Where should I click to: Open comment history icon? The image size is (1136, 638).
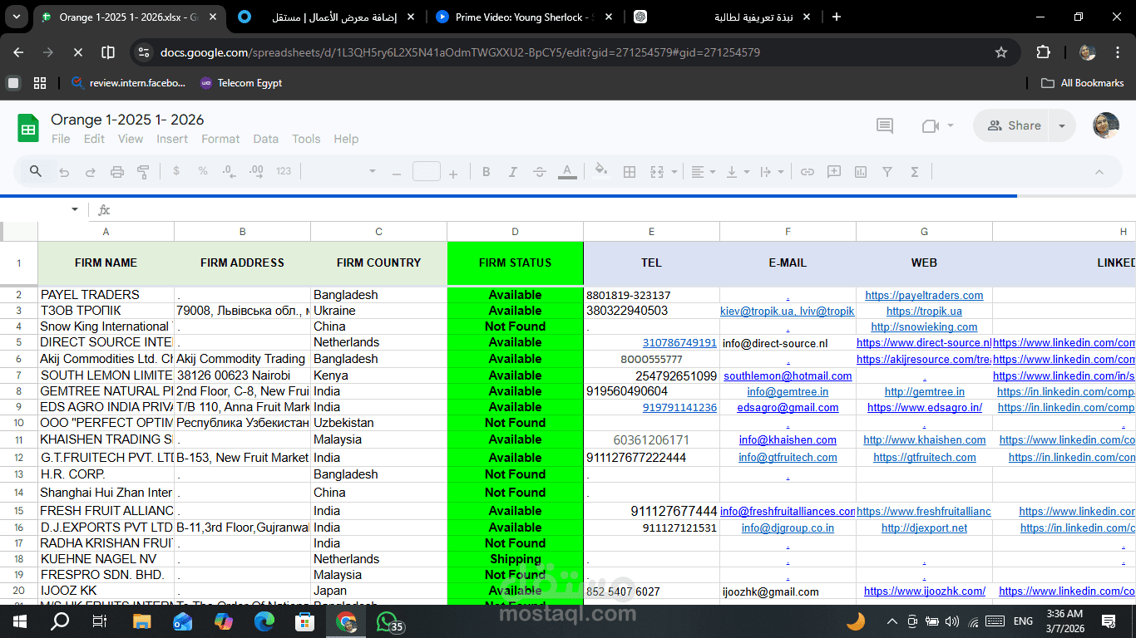click(885, 125)
